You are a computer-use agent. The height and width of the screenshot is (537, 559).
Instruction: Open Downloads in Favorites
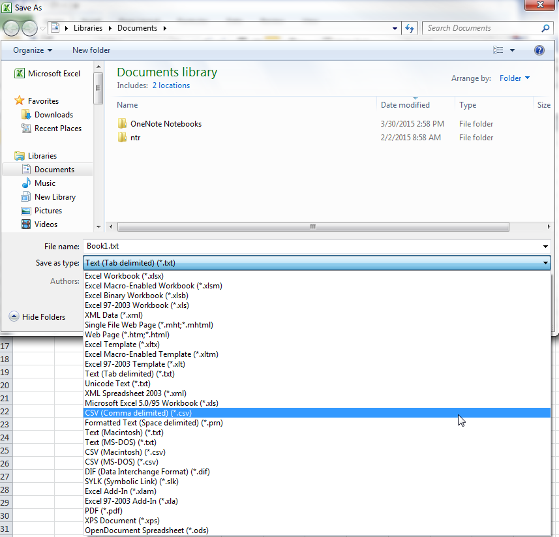pyautogui.click(x=47, y=115)
